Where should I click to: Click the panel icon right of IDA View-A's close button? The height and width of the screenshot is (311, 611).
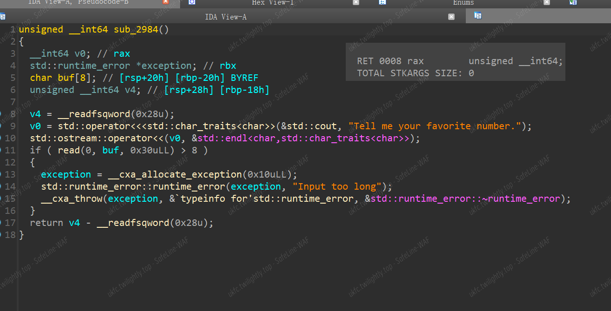[x=477, y=16]
